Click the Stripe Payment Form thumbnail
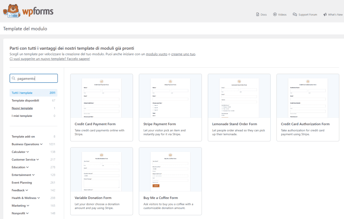 (x=170, y=97)
